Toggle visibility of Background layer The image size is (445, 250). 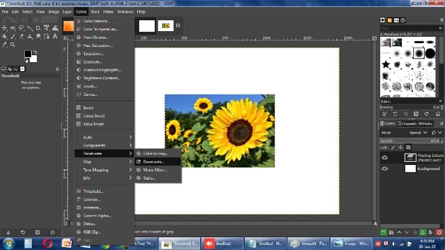coord(385,169)
